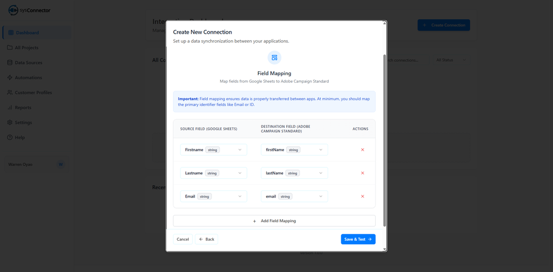The height and width of the screenshot is (272, 553).
Task: Click the Customer Profiles icon
Action: 10,92
